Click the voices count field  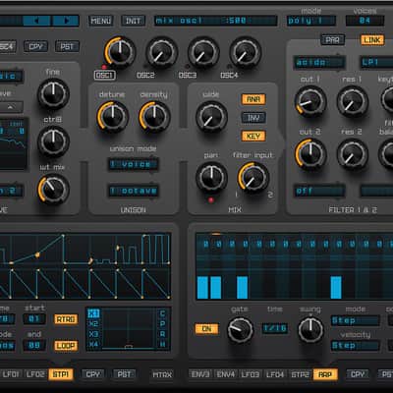(365, 21)
